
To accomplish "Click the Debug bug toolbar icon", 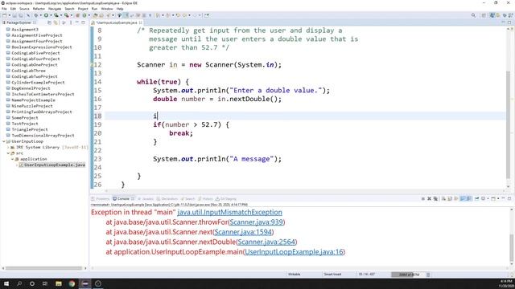I will coord(35,15).
